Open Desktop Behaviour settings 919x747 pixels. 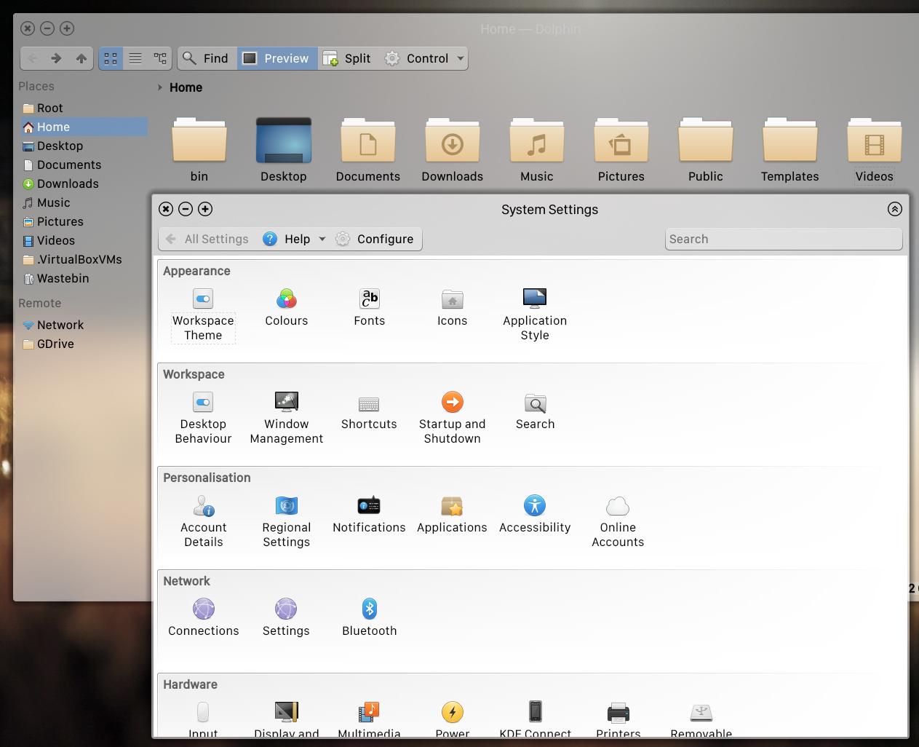[203, 418]
